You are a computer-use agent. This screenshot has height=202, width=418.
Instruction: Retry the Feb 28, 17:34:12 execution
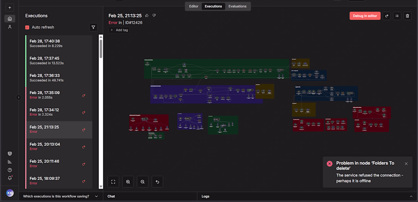[84, 112]
